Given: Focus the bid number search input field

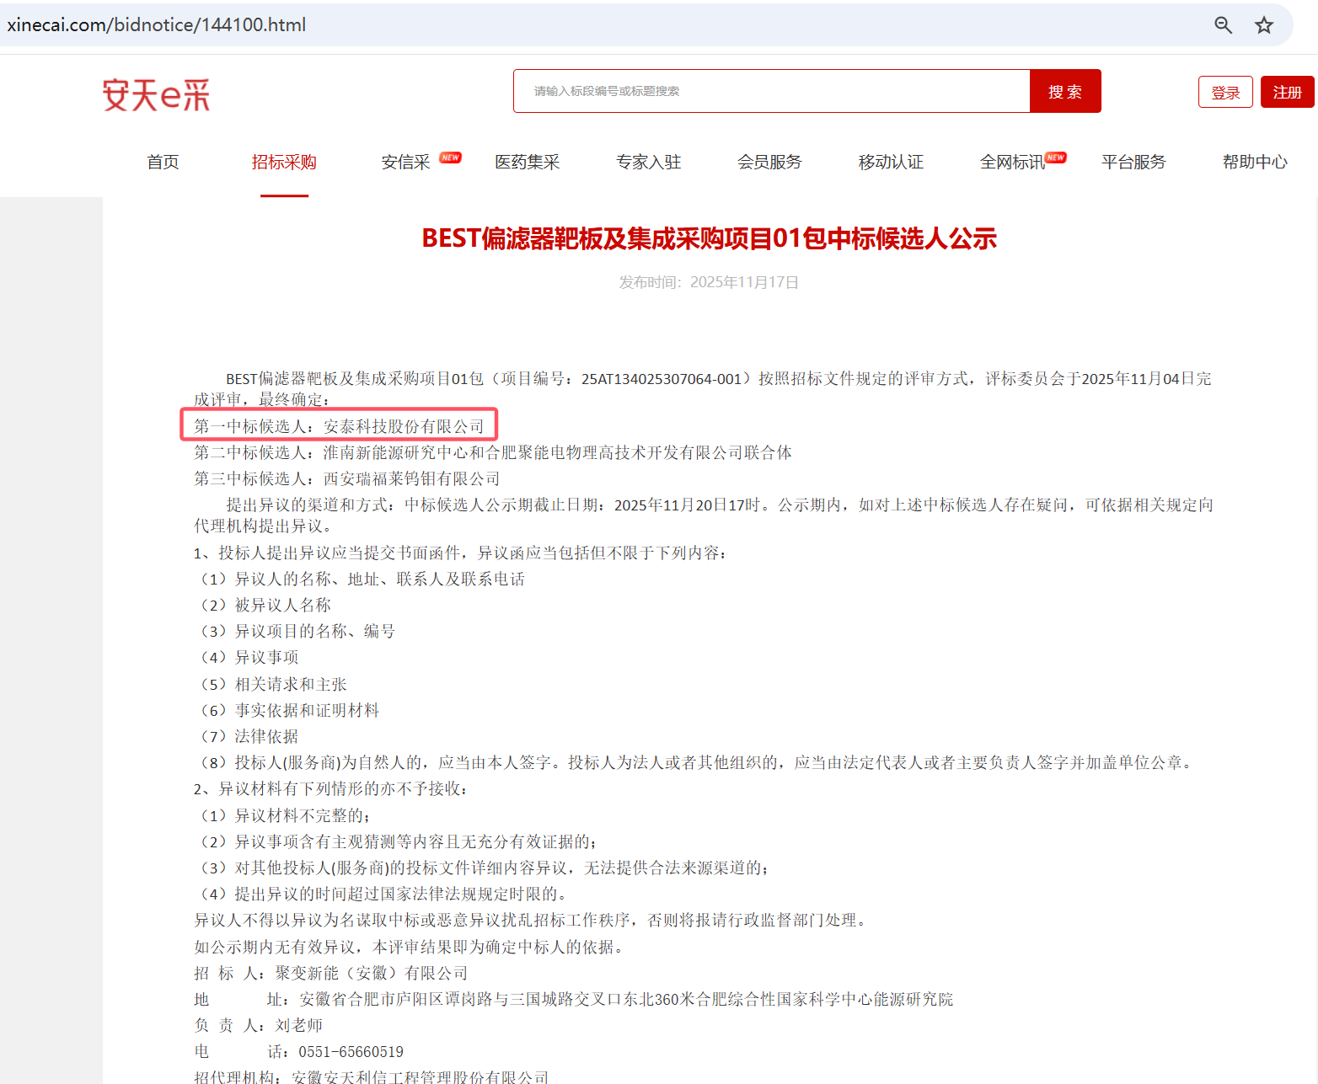Looking at the screenshot, I should click(772, 91).
